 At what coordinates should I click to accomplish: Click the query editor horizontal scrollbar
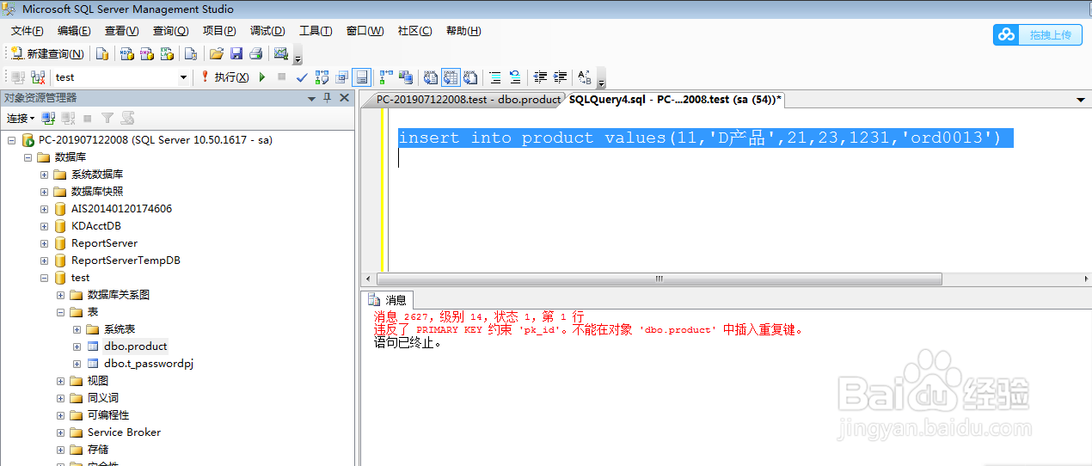659,279
